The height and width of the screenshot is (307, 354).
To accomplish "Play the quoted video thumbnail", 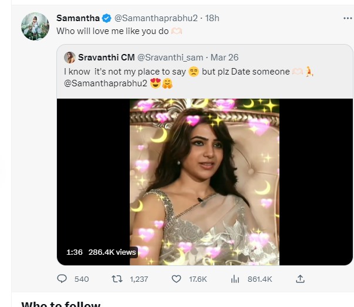I will click(204, 181).
